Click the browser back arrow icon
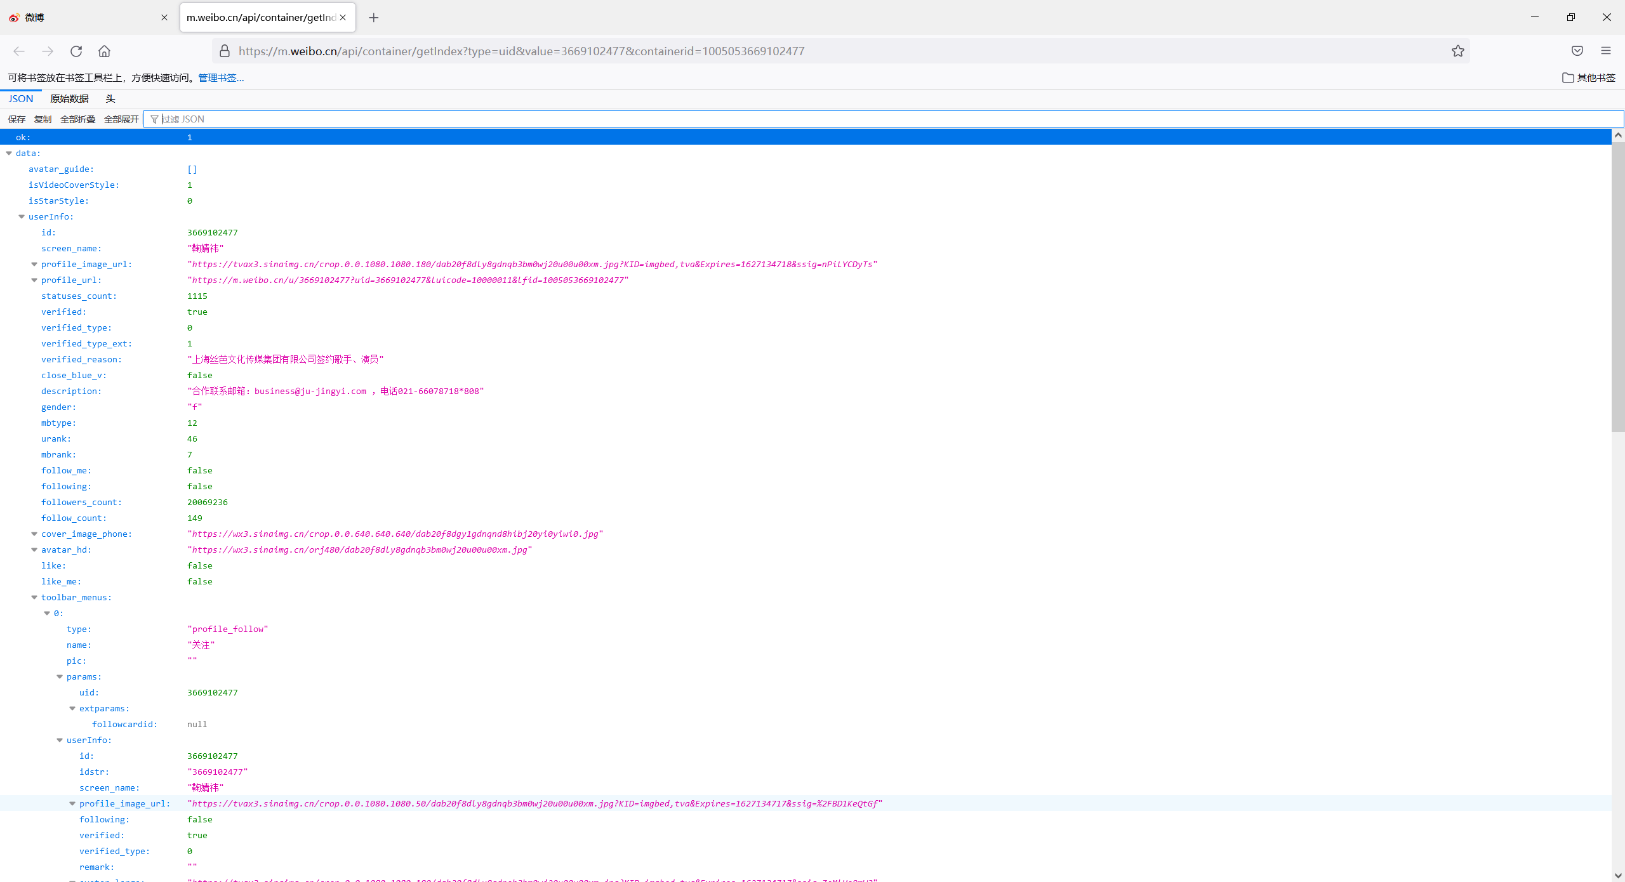 click(x=19, y=51)
